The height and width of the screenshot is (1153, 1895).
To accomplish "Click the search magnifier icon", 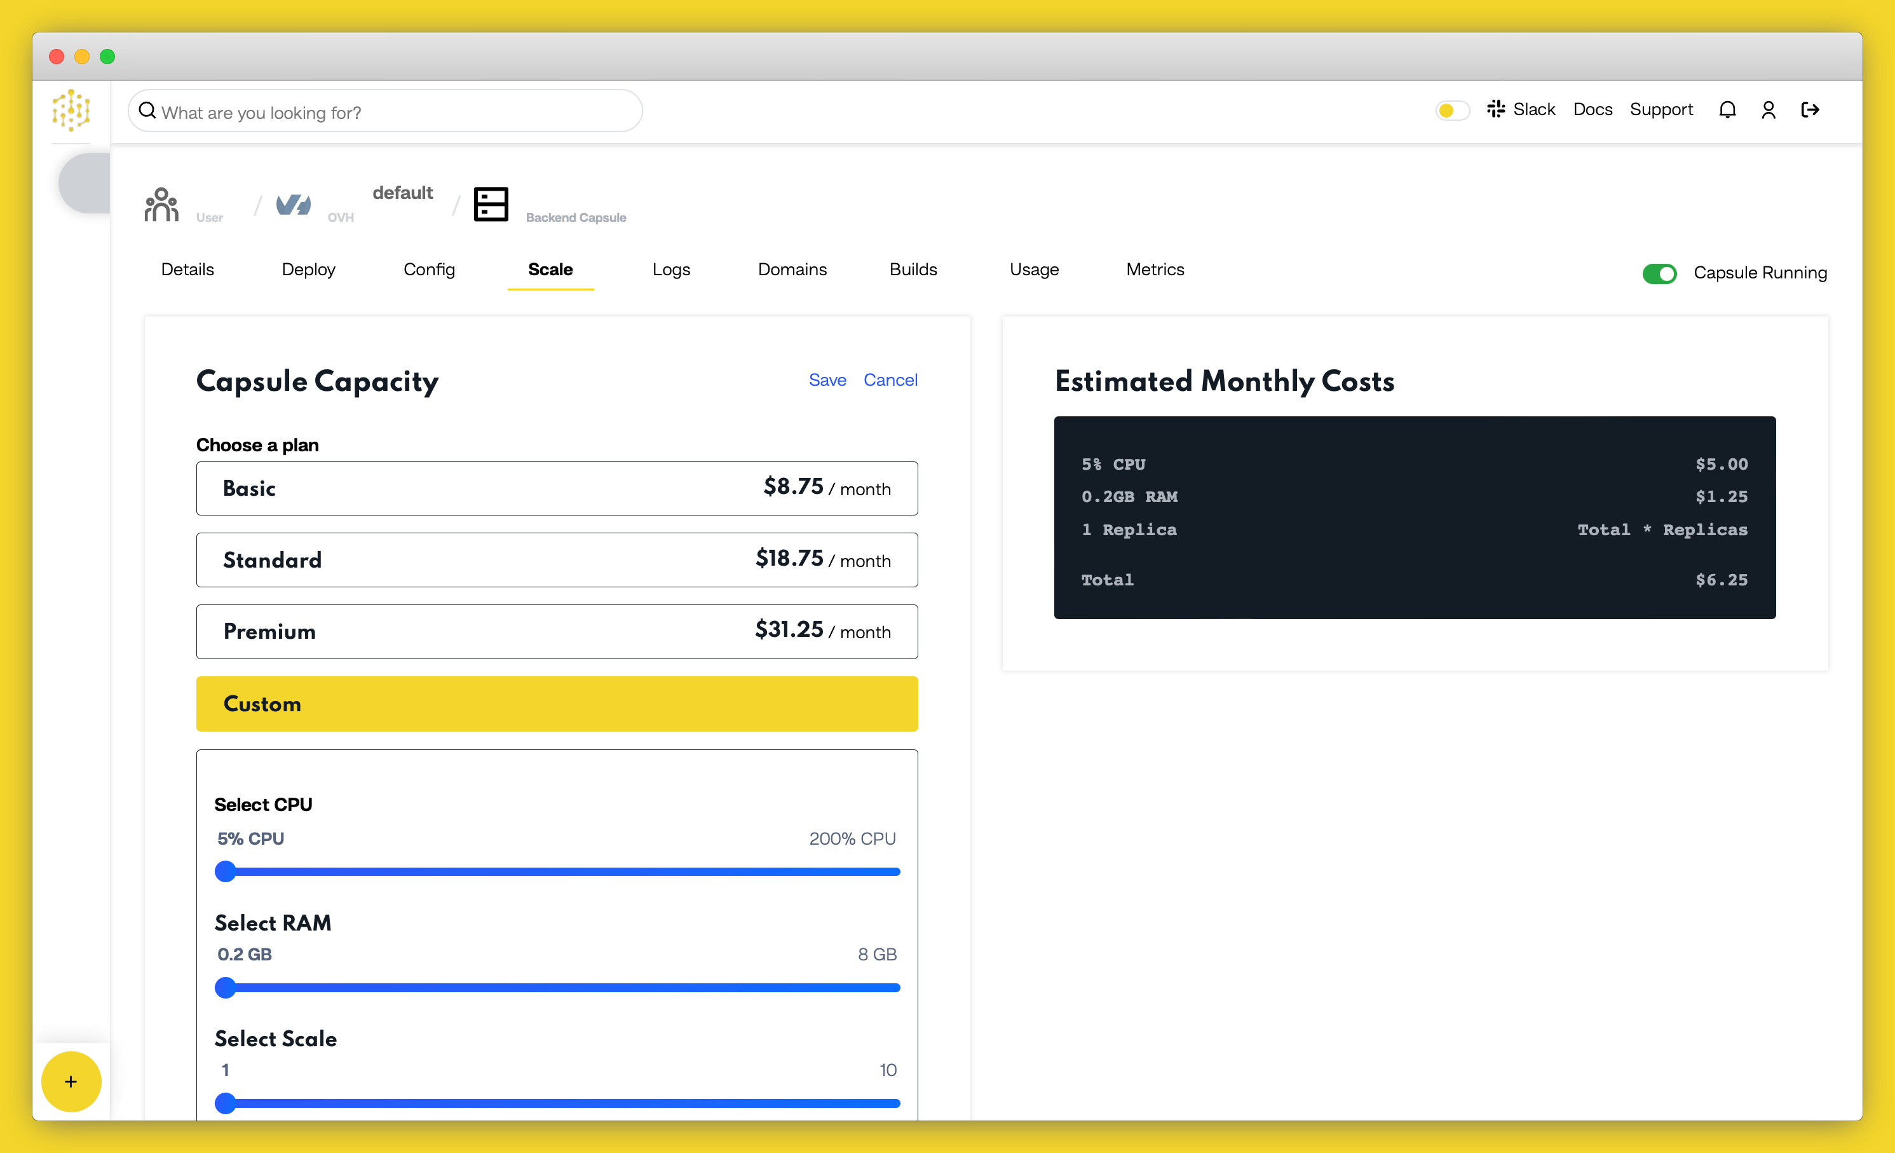I will pos(147,111).
